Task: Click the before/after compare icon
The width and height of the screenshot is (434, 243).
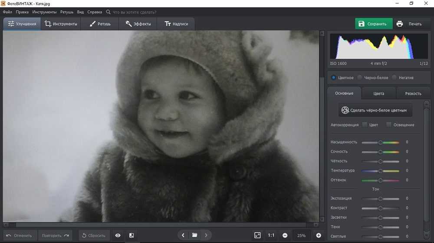Action: (132, 235)
